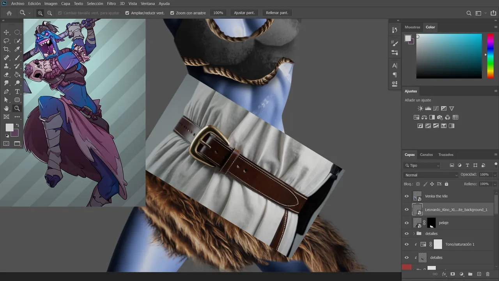This screenshot has width=499, height=281.
Task: Click the Zoom Out magnifier option
Action: pos(50,13)
